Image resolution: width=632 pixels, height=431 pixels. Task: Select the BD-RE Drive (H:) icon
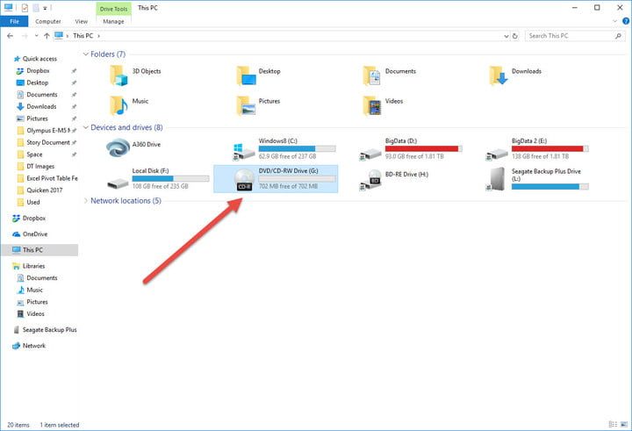(370, 180)
